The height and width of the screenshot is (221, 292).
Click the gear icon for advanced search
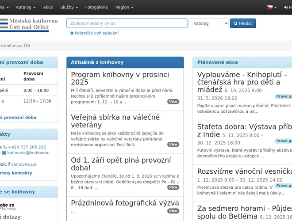coord(72,33)
